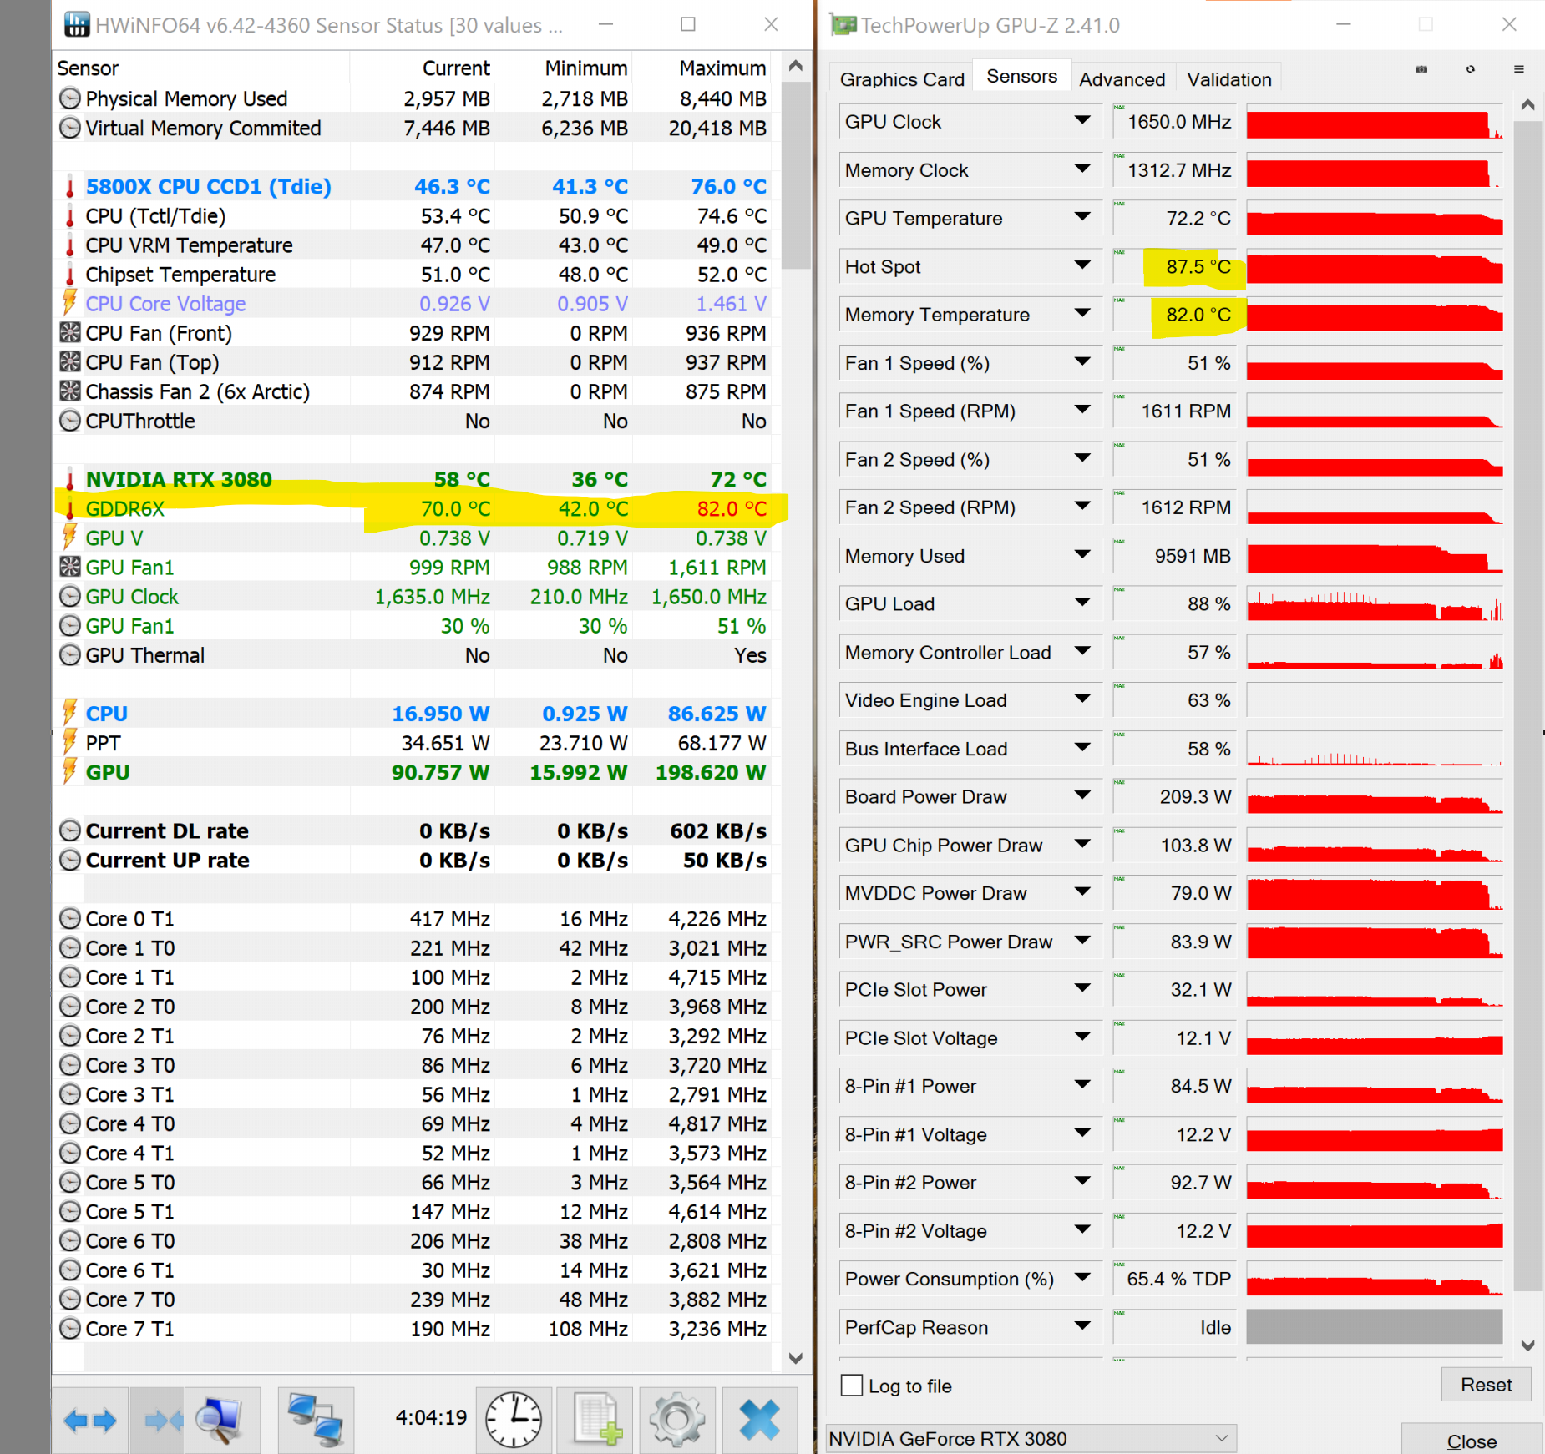
Task: Open the Advanced tab in GPU-Z
Action: [x=1122, y=79]
